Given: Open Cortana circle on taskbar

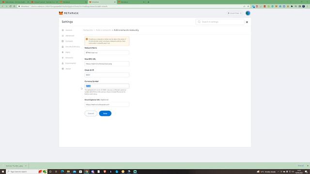Looking at the screenshot, I should tap(50, 172).
